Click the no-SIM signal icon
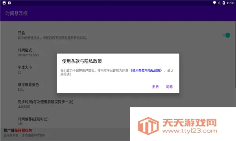The width and height of the screenshot is (236, 141). click(x=219, y=3)
